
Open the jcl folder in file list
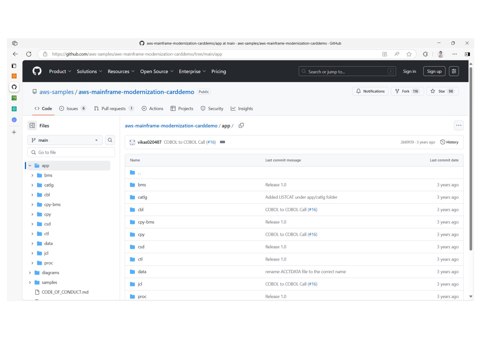140,284
